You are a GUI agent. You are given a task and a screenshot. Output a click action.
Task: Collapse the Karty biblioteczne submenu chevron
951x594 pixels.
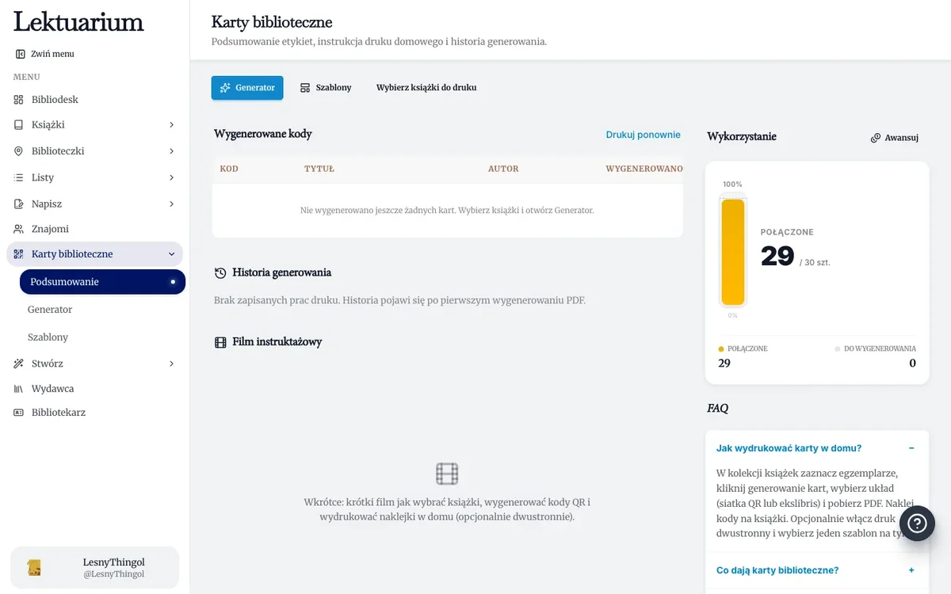click(172, 254)
